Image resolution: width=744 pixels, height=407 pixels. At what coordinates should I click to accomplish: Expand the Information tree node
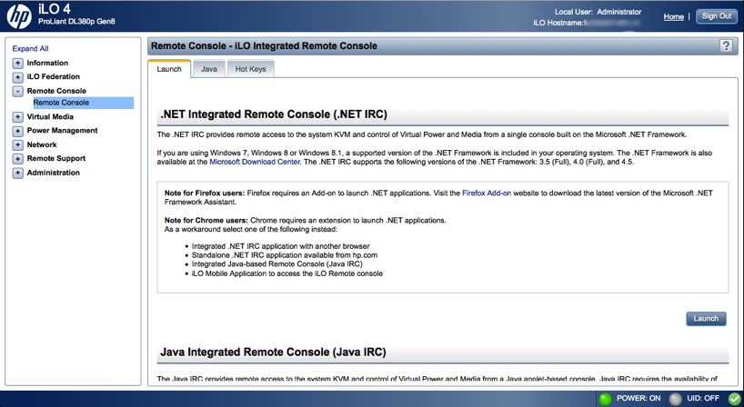point(17,63)
